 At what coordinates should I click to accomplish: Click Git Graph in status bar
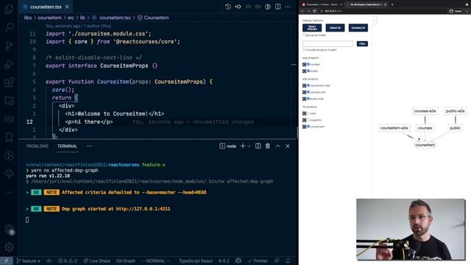click(x=126, y=261)
